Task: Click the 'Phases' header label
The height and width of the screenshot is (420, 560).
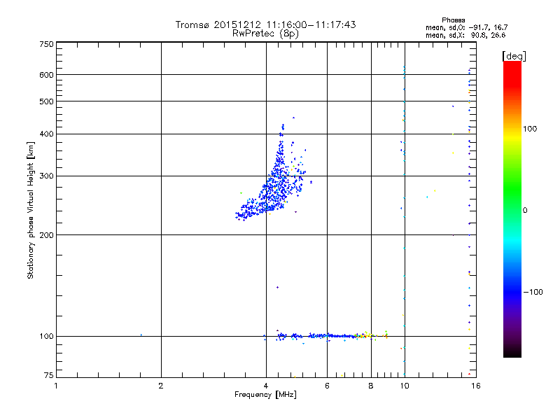Action: click(453, 20)
